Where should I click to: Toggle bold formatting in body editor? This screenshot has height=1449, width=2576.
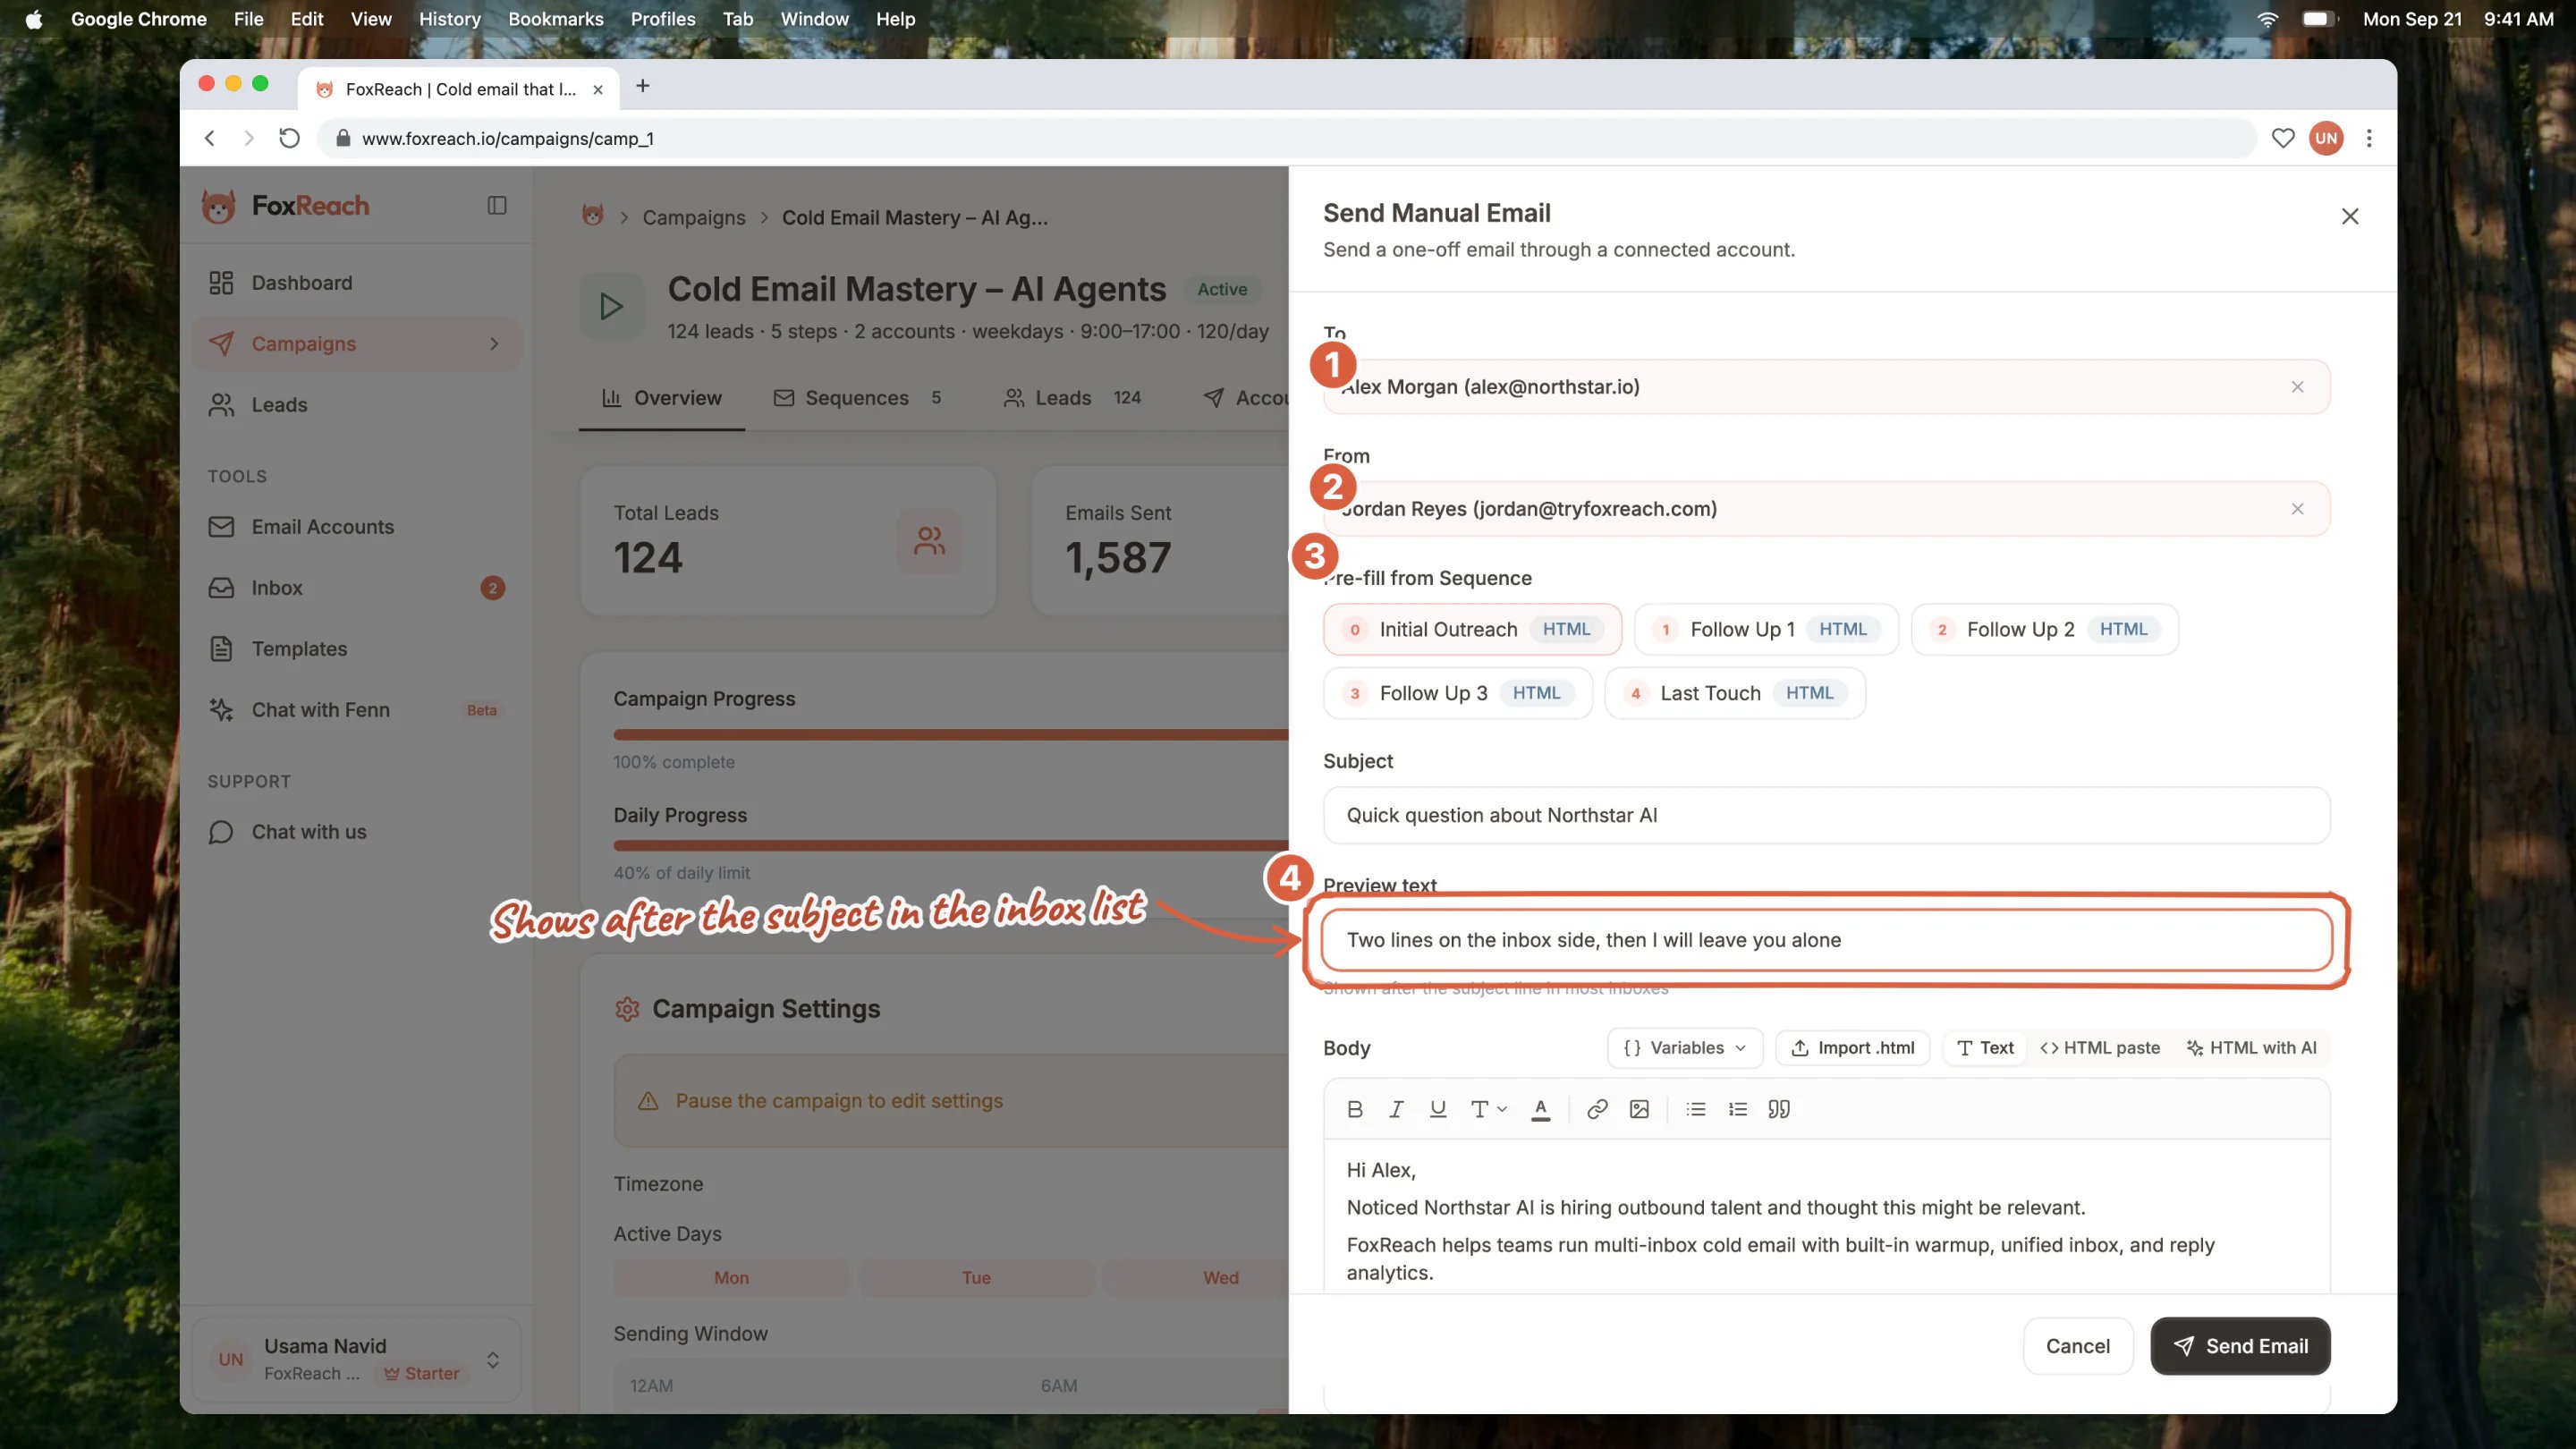click(1355, 1109)
